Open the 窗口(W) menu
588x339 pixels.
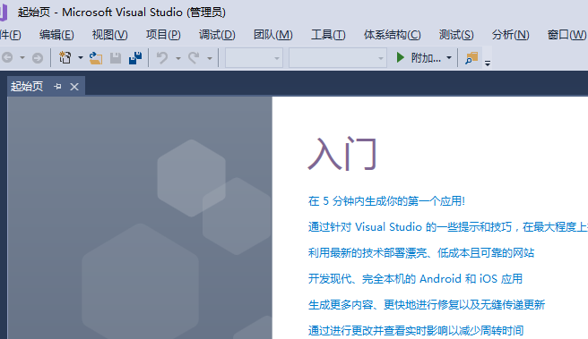click(x=566, y=35)
